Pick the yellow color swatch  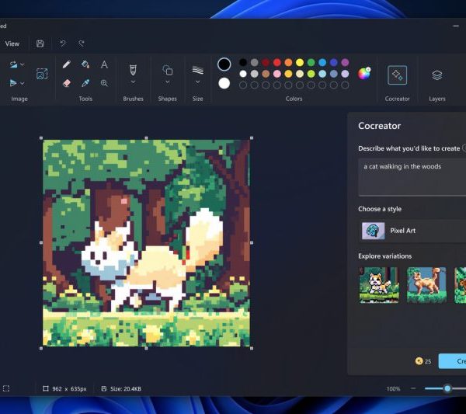[300, 62]
